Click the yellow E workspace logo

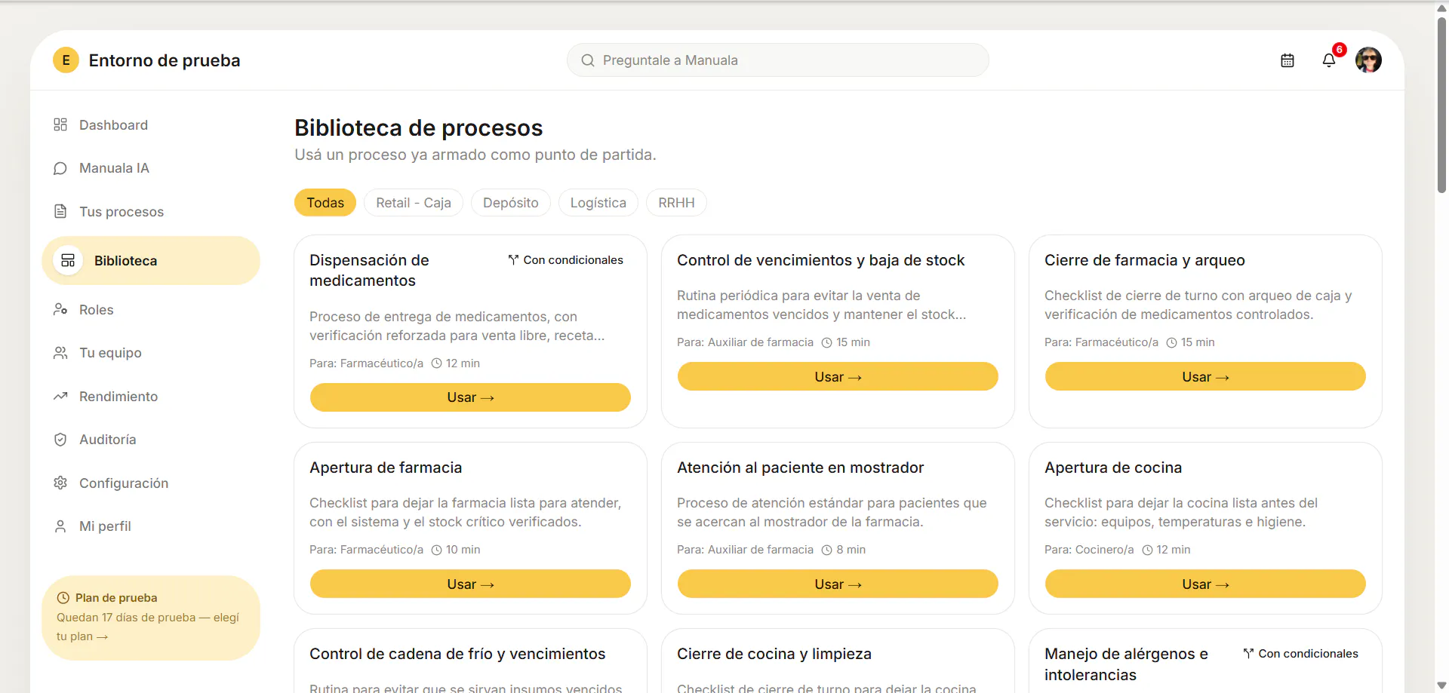point(66,60)
